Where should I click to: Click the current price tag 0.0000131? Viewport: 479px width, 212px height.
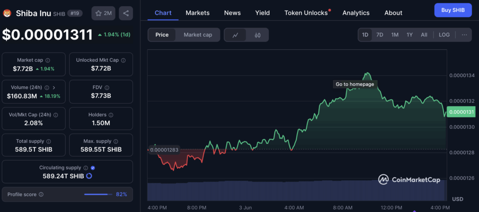462,112
